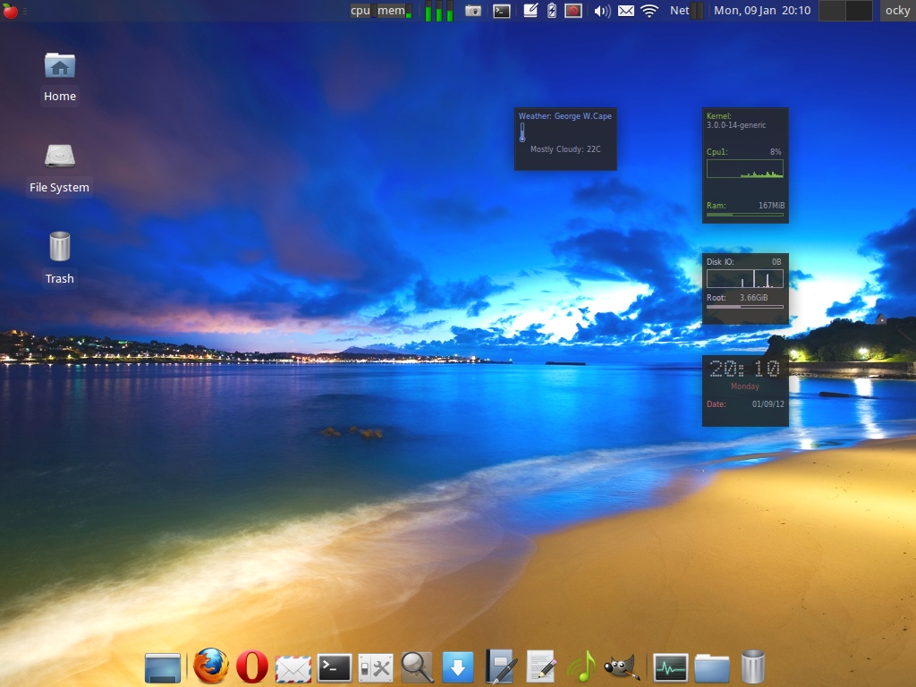Click the Disk IO activity graph
Screen dimensions: 916x687
pyautogui.click(x=745, y=279)
